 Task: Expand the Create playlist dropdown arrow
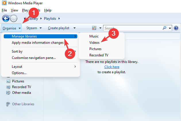(75, 28)
